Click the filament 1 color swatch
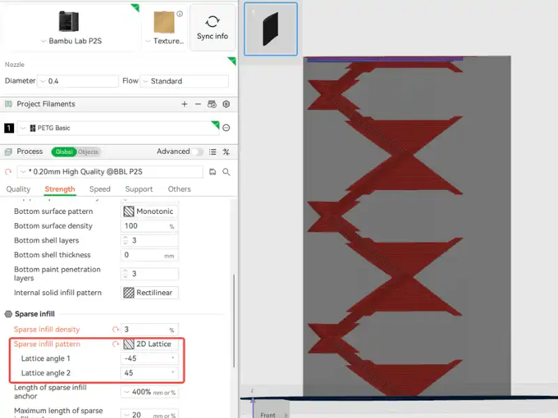Screen dimensions: 558x418 pos(9,128)
